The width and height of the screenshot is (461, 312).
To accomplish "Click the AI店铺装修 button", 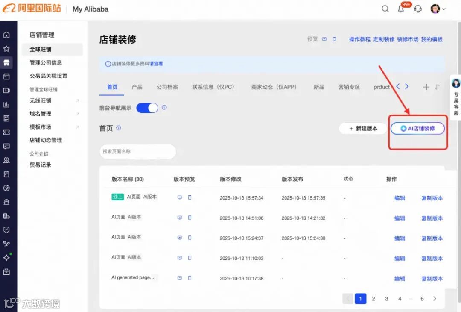I will 417,128.
